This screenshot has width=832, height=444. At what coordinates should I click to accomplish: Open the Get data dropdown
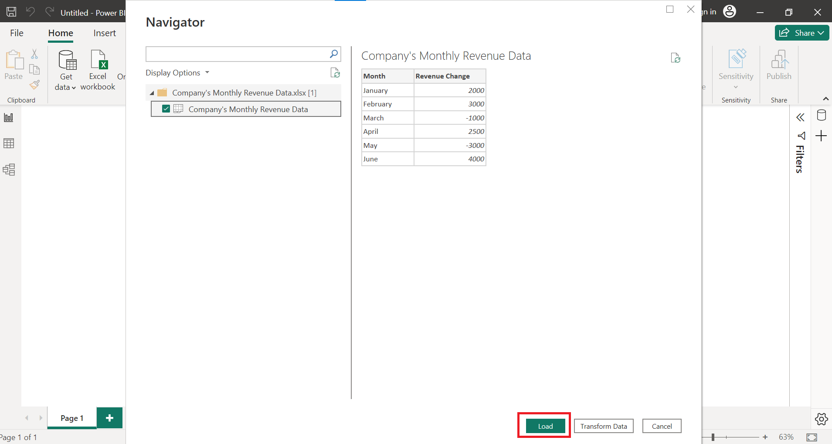point(66,70)
